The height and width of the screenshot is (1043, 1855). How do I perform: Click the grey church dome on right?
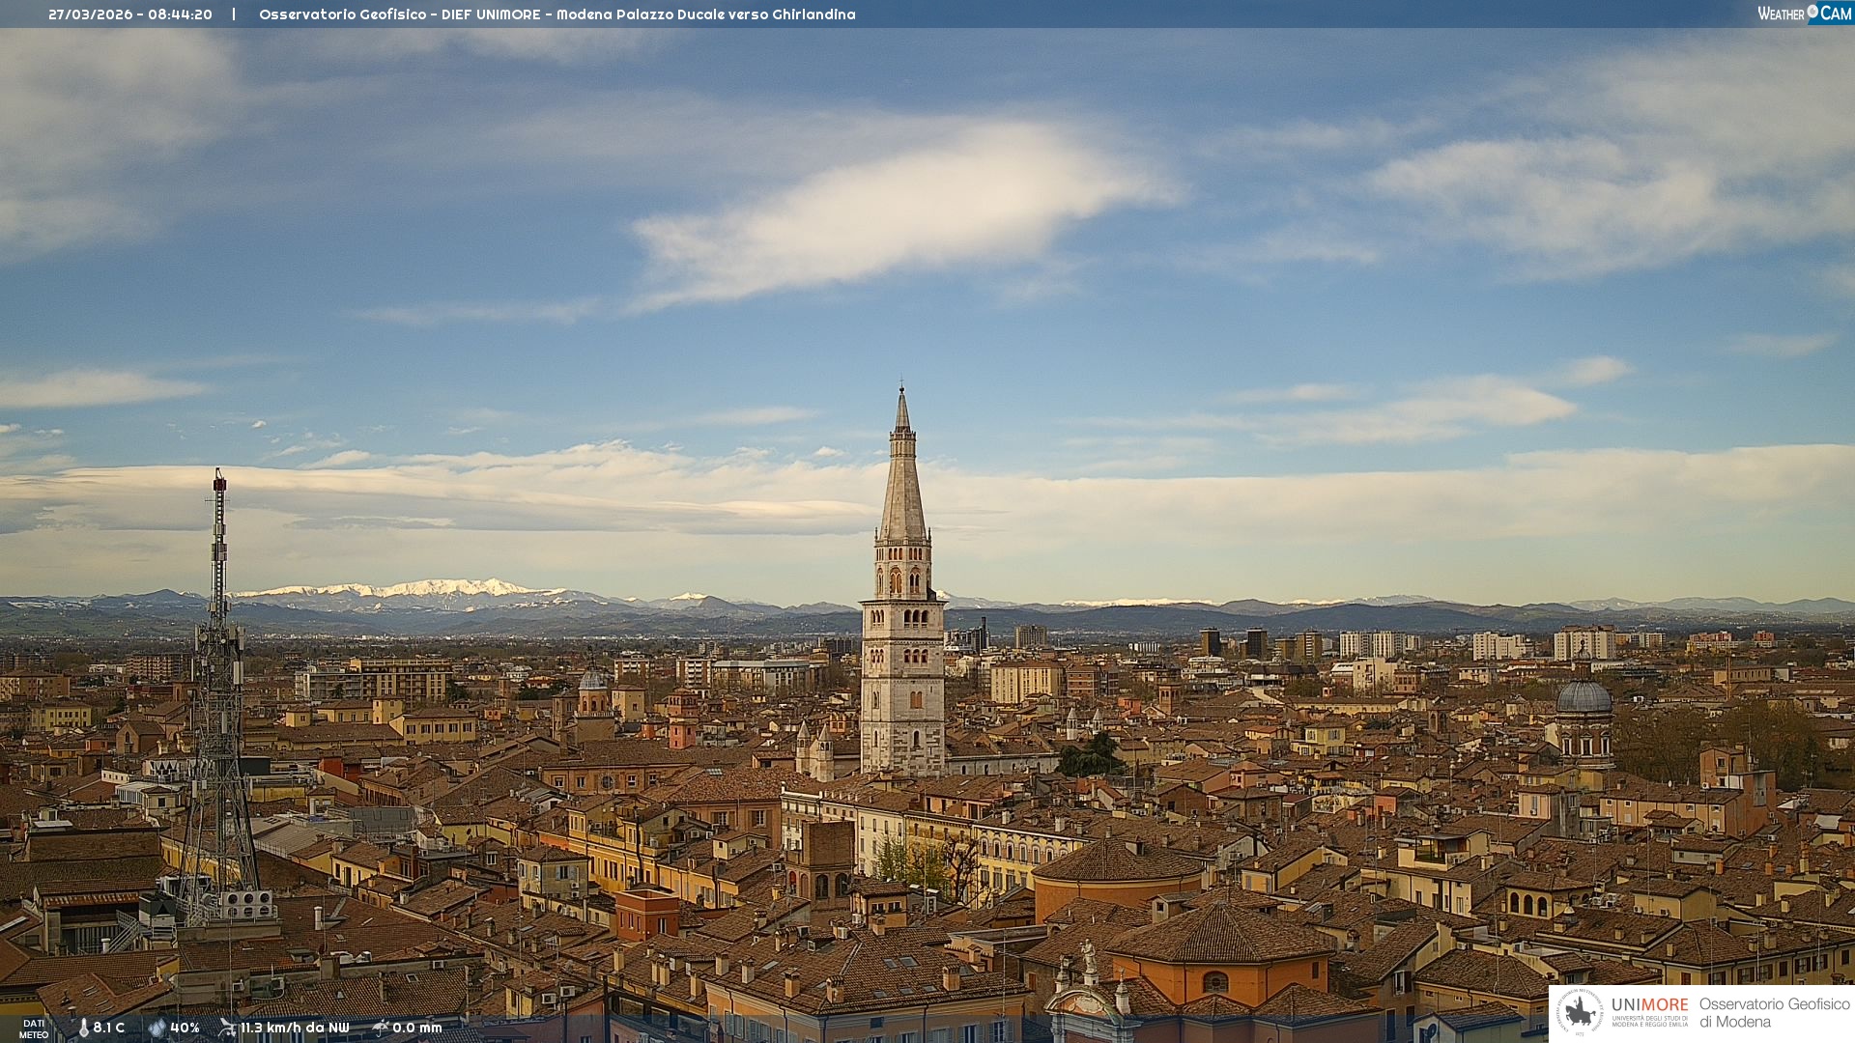click(1584, 697)
